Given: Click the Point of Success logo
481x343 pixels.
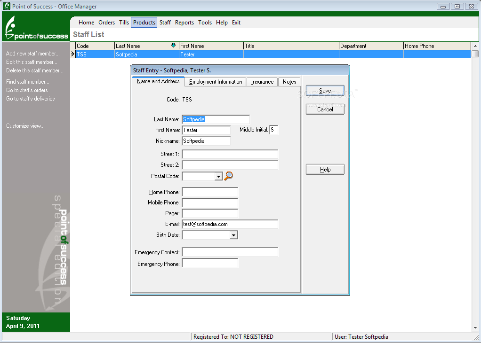Looking at the screenshot, I should (36, 28).
